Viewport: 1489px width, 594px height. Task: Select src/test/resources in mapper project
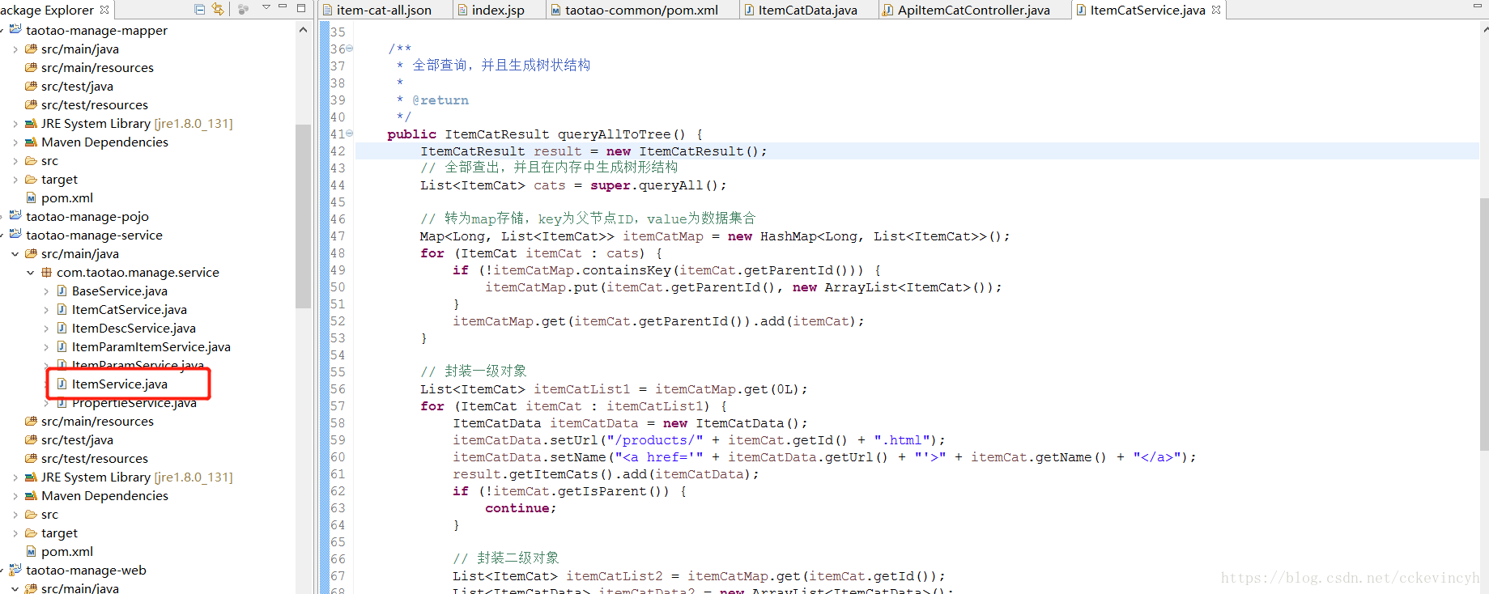(x=95, y=105)
